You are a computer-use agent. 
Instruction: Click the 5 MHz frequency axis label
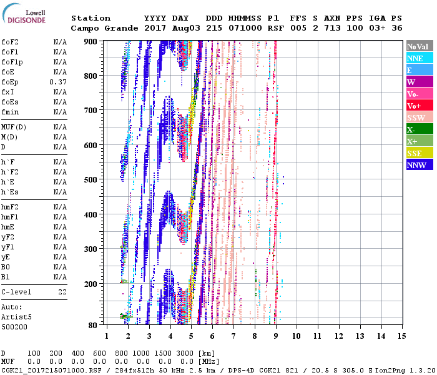point(191,336)
